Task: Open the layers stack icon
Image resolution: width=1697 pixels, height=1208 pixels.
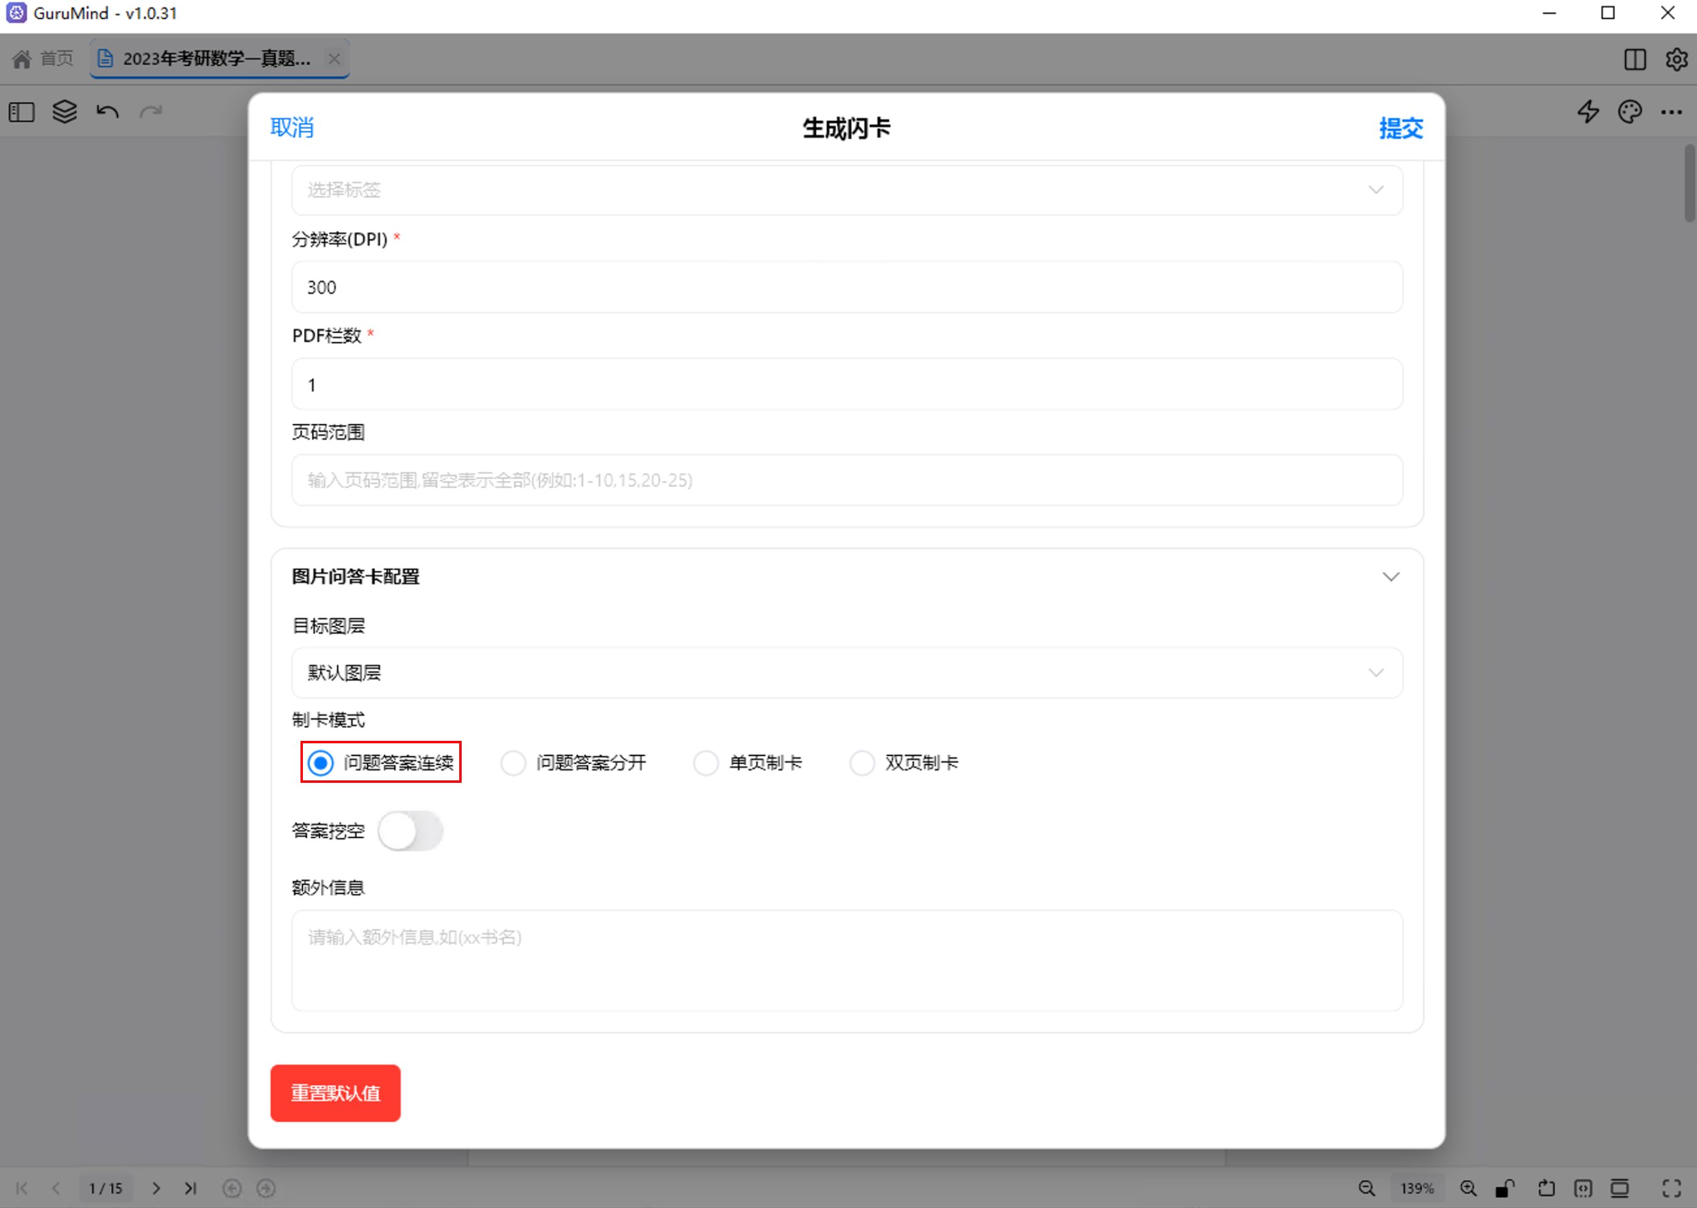Action: pos(64,113)
